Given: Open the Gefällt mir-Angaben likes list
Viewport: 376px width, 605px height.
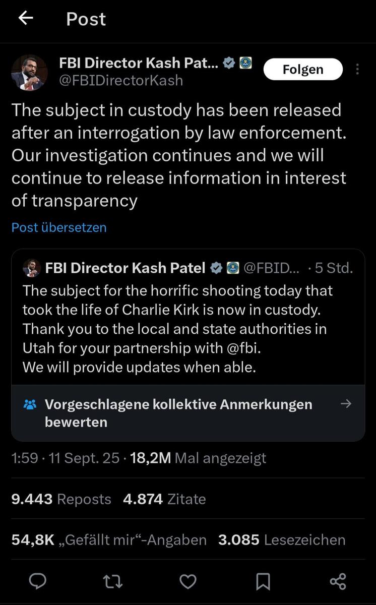Looking at the screenshot, I should pyautogui.click(x=109, y=540).
